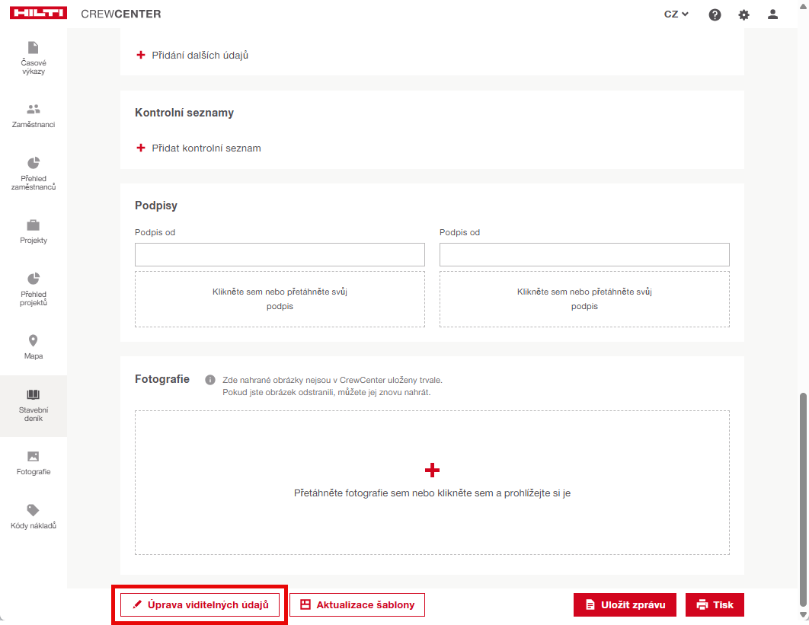The image size is (809, 625).
Task: Click Úprava viditelných údajů button
Action: [x=200, y=605]
